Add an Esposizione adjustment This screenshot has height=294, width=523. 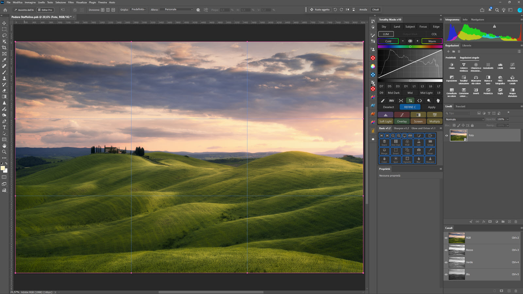[x=451, y=79]
